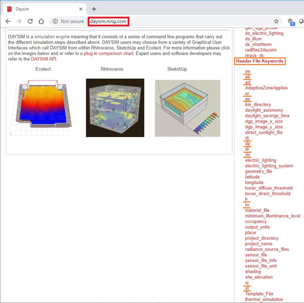Viewport: 304px width, 303px height.
Task: Open the dj keyword link
Action: point(247,138)
